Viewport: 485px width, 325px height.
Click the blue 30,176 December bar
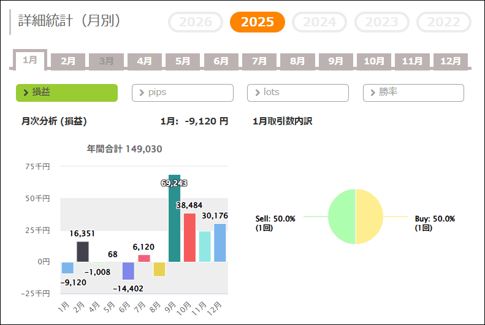tap(220, 242)
